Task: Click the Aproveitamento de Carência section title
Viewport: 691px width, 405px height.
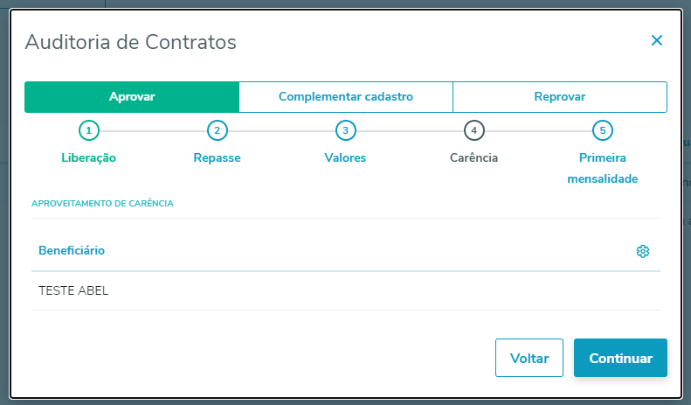Action: (x=102, y=204)
